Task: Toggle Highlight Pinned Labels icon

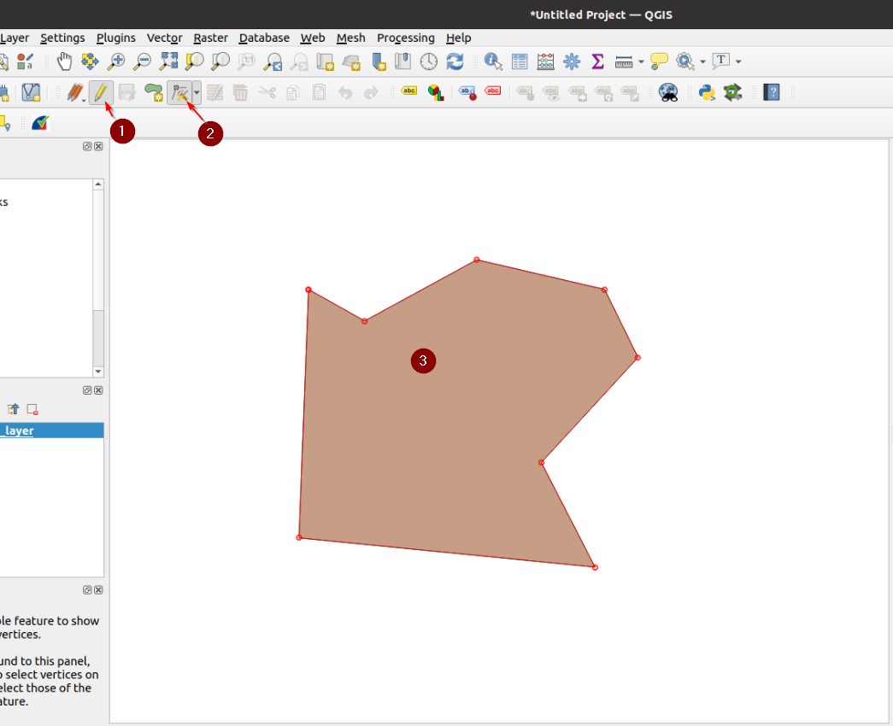Action: coord(467,92)
